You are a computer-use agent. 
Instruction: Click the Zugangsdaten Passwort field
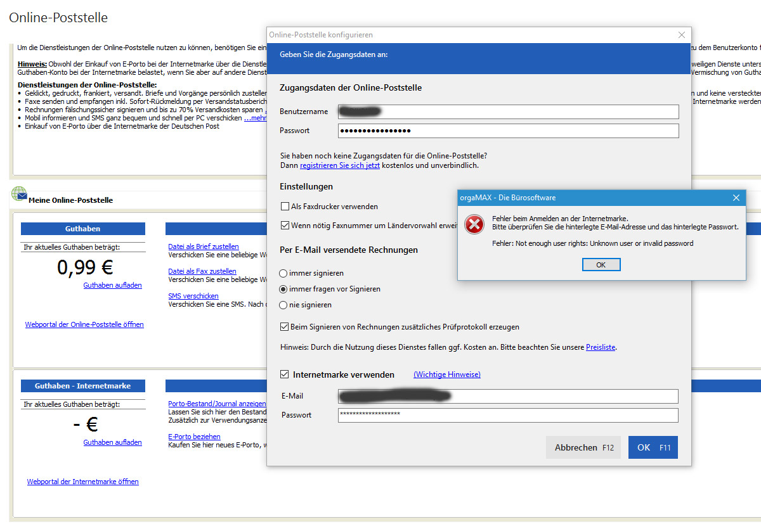tap(508, 131)
